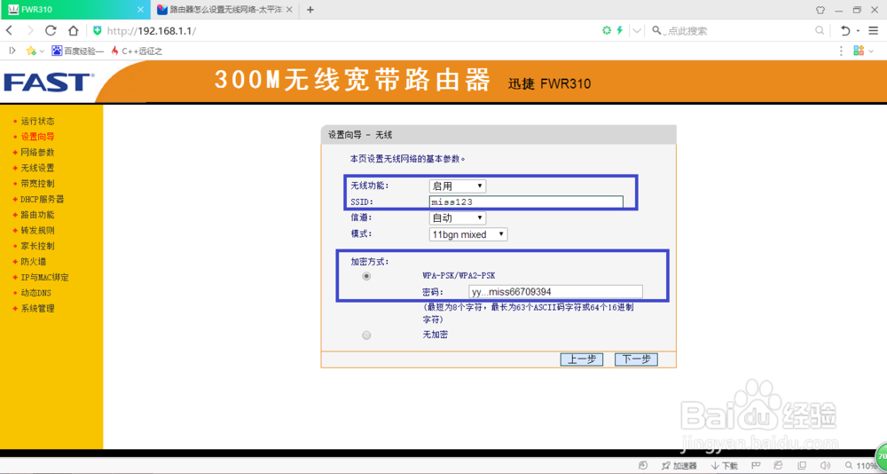Open 网络参数 in the sidebar menu
Image resolution: width=887 pixels, height=474 pixels.
tap(38, 153)
